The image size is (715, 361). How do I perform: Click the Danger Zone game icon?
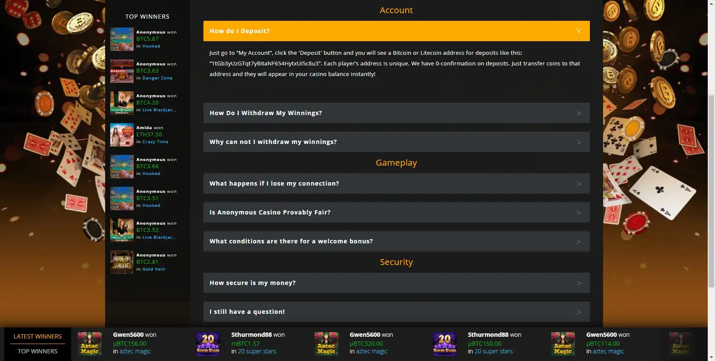click(122, 71)
